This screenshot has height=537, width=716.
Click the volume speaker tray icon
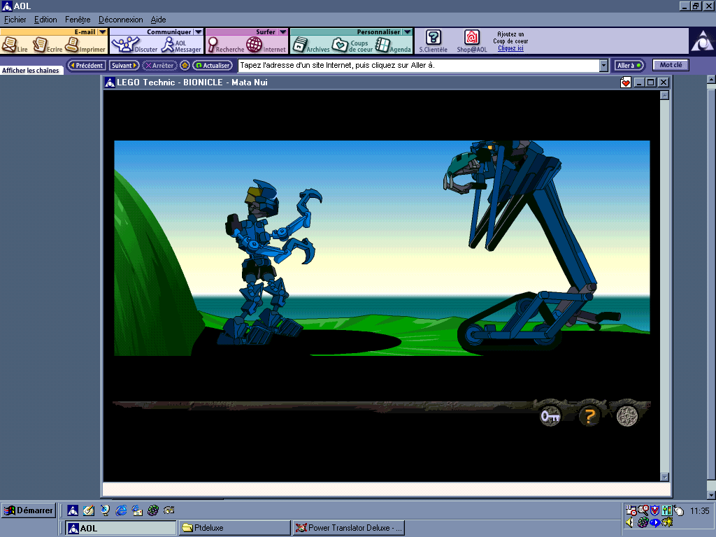630,522
